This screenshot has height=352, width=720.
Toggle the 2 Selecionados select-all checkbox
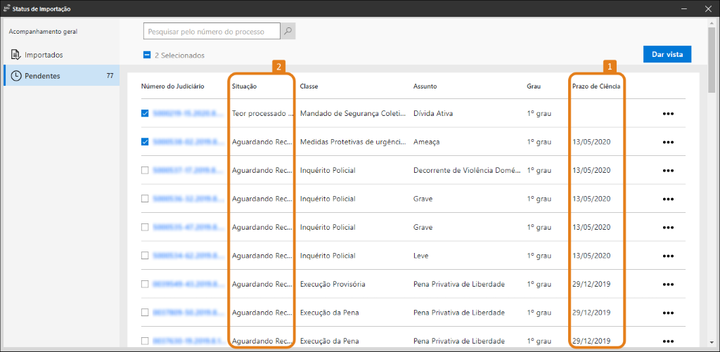click(x=147, y=55)
